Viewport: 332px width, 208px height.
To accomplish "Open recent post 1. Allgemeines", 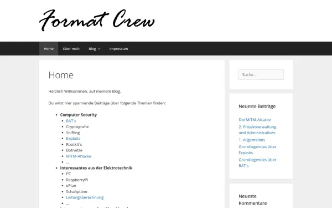I will click(x=252, y=140).
